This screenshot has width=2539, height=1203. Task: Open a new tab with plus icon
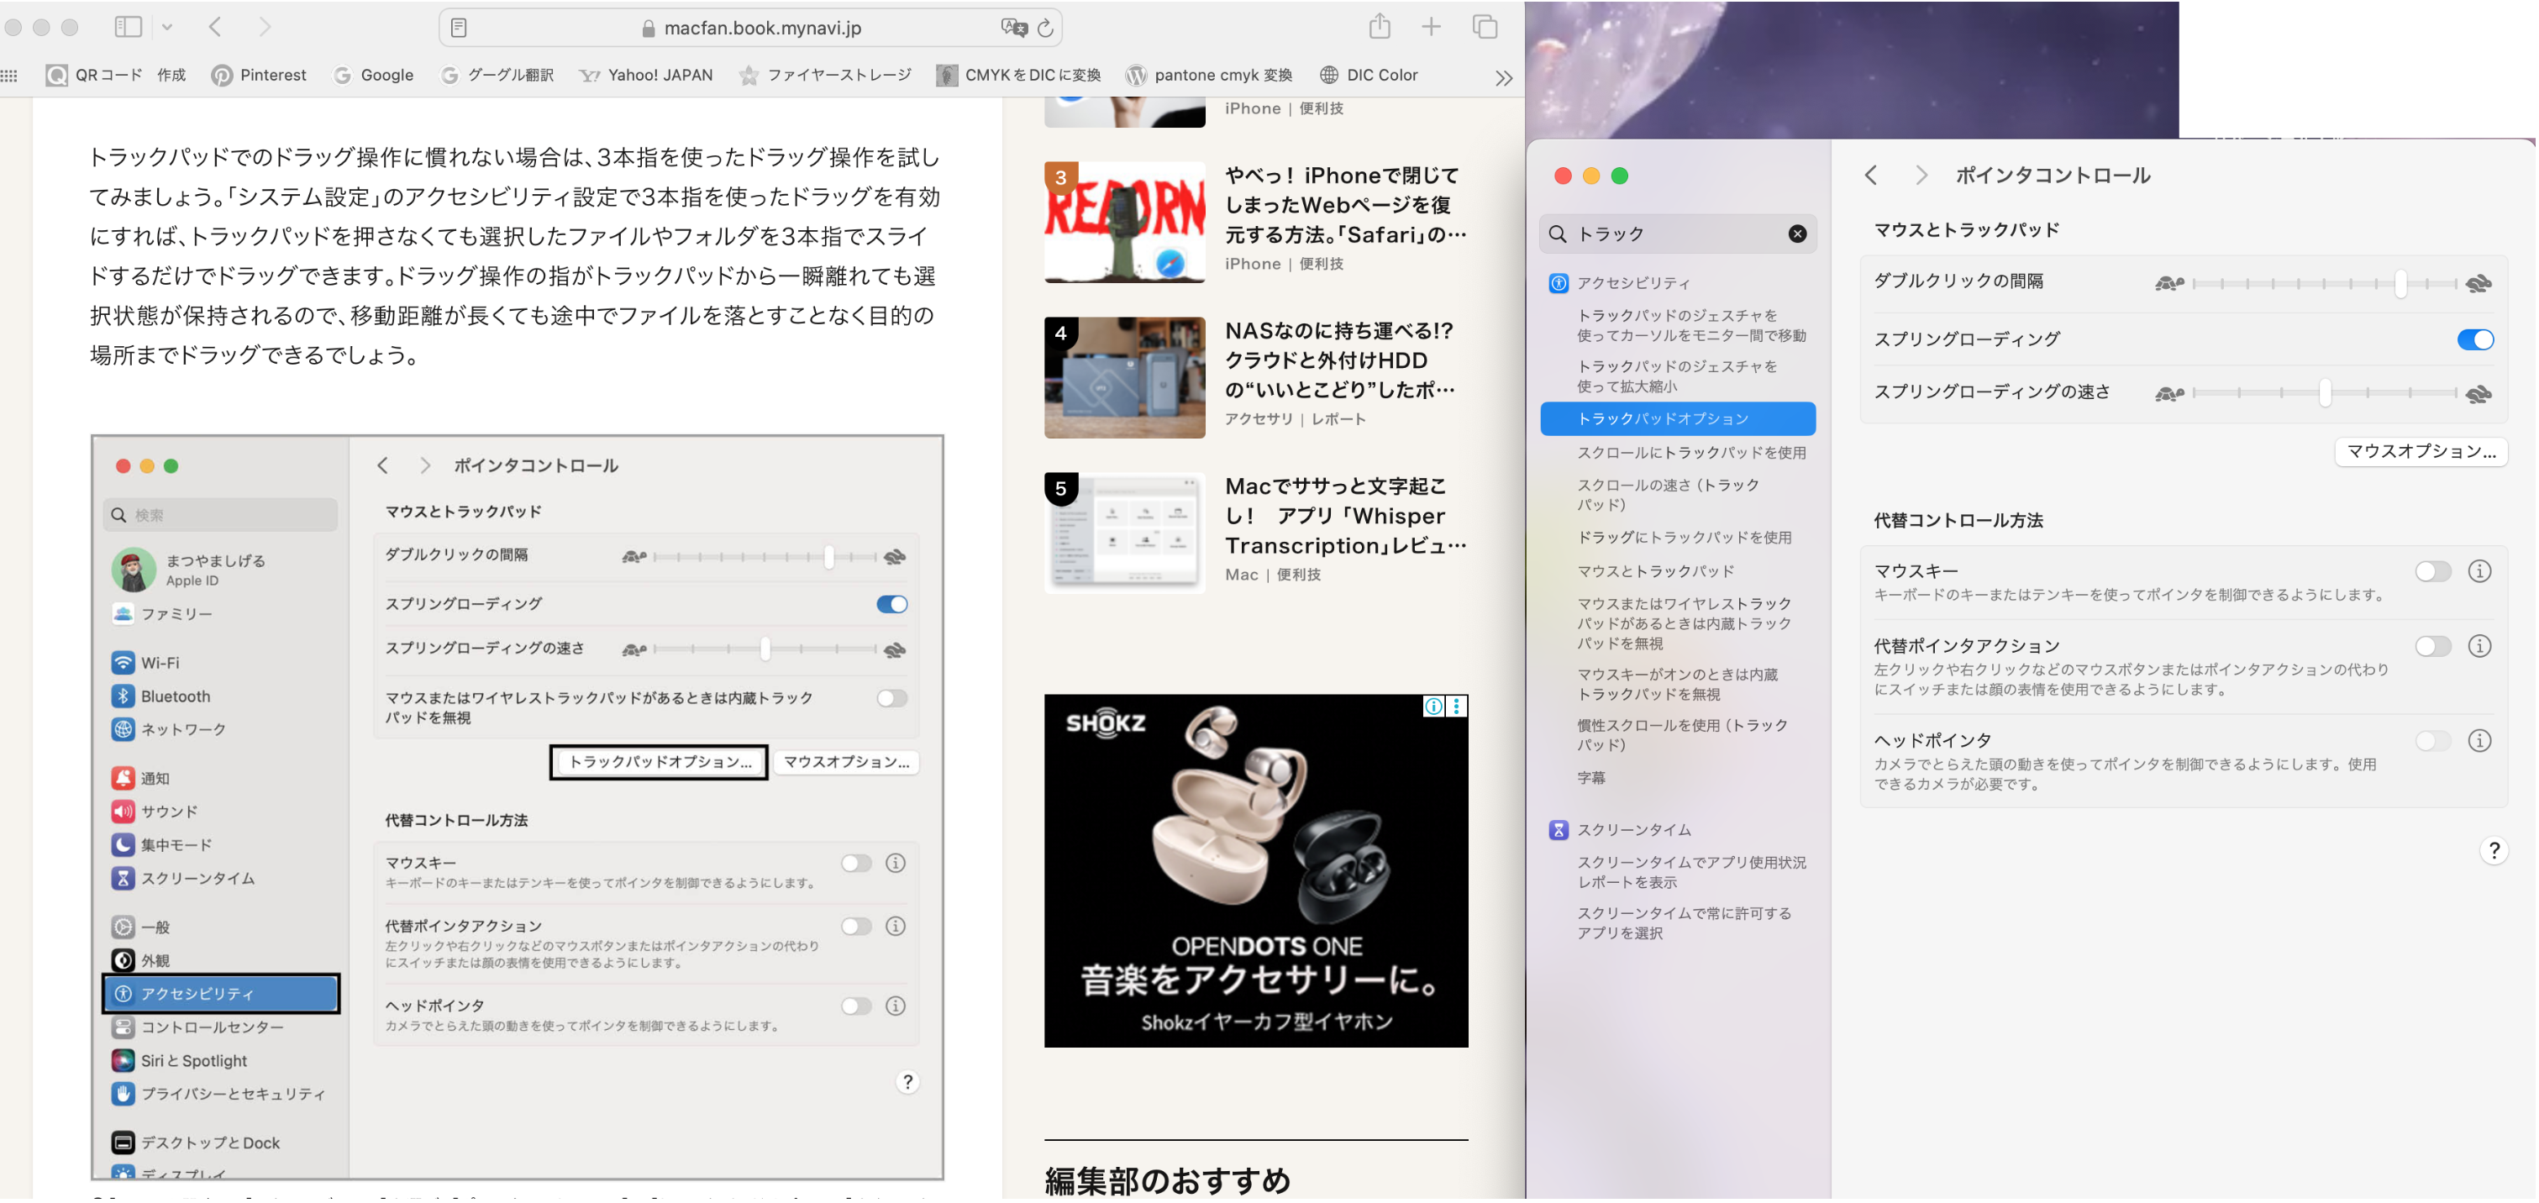pyautogui.click(x=1431, y=27)
